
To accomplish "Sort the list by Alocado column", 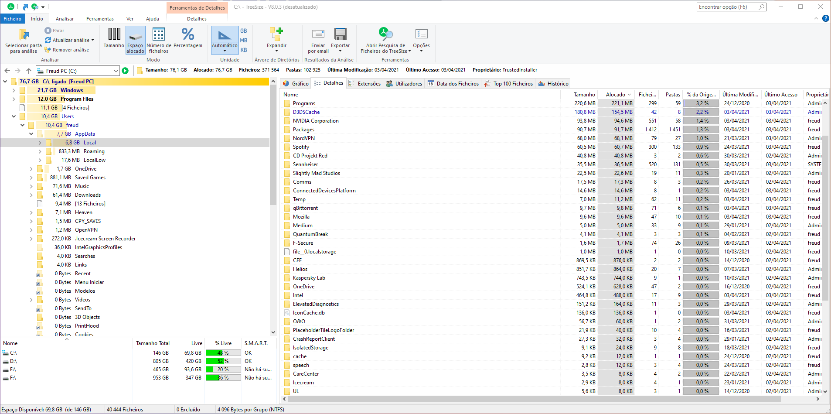I will tap(616, 95).
